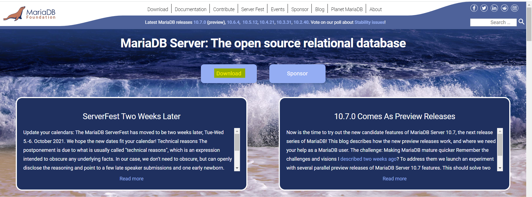Click the large Sponsor button
532x197 pixels.
297,73
